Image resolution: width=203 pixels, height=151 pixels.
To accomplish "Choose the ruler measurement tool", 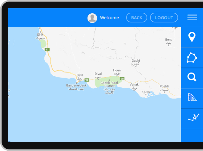I will (x=192, y=97).
